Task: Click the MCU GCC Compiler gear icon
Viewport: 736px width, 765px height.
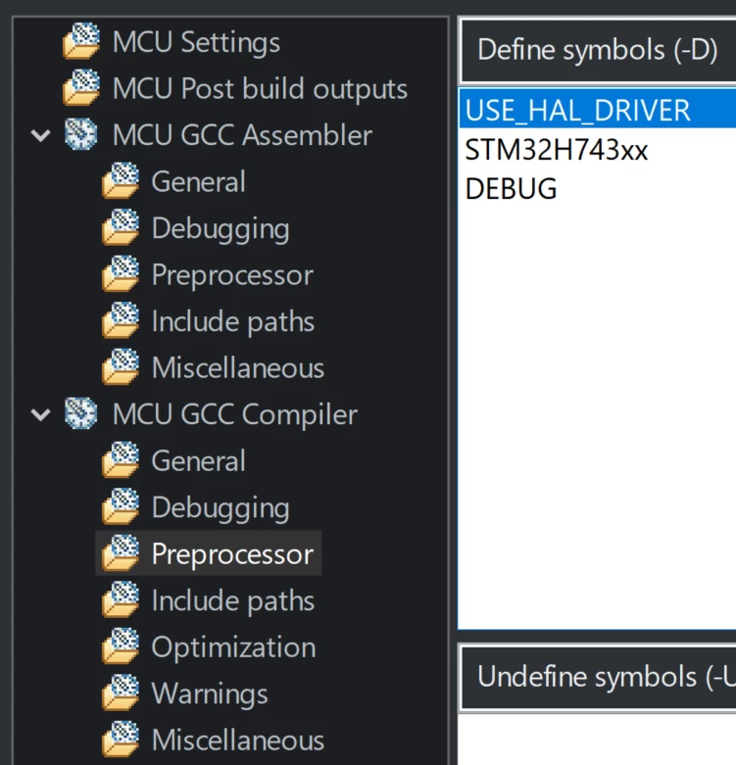Action: (81, 413)
